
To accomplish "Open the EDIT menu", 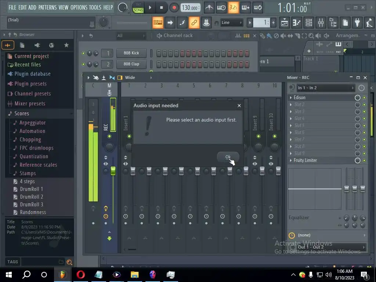I will 22,7.
